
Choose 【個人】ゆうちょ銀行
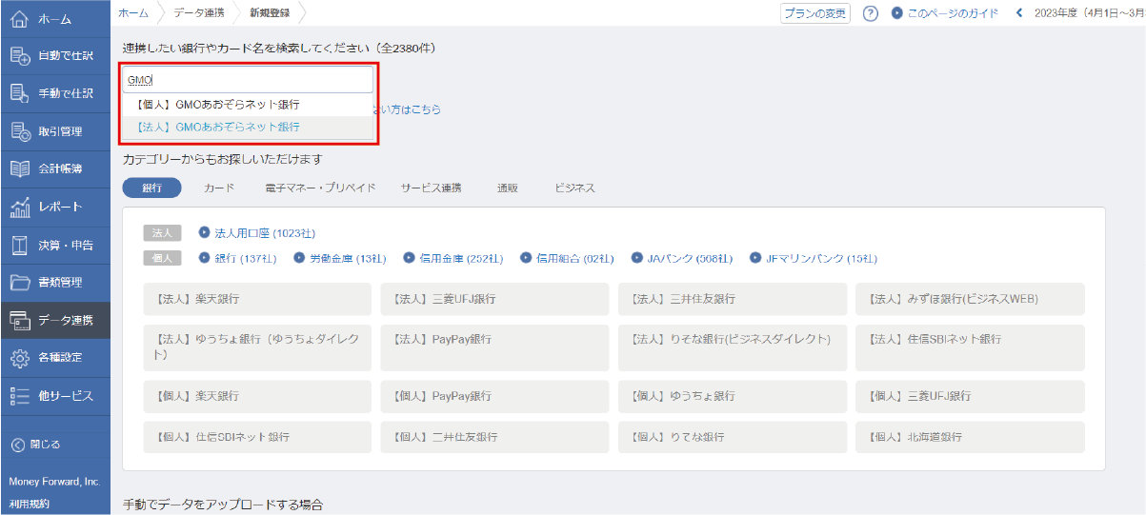click(x=733, y=396)
